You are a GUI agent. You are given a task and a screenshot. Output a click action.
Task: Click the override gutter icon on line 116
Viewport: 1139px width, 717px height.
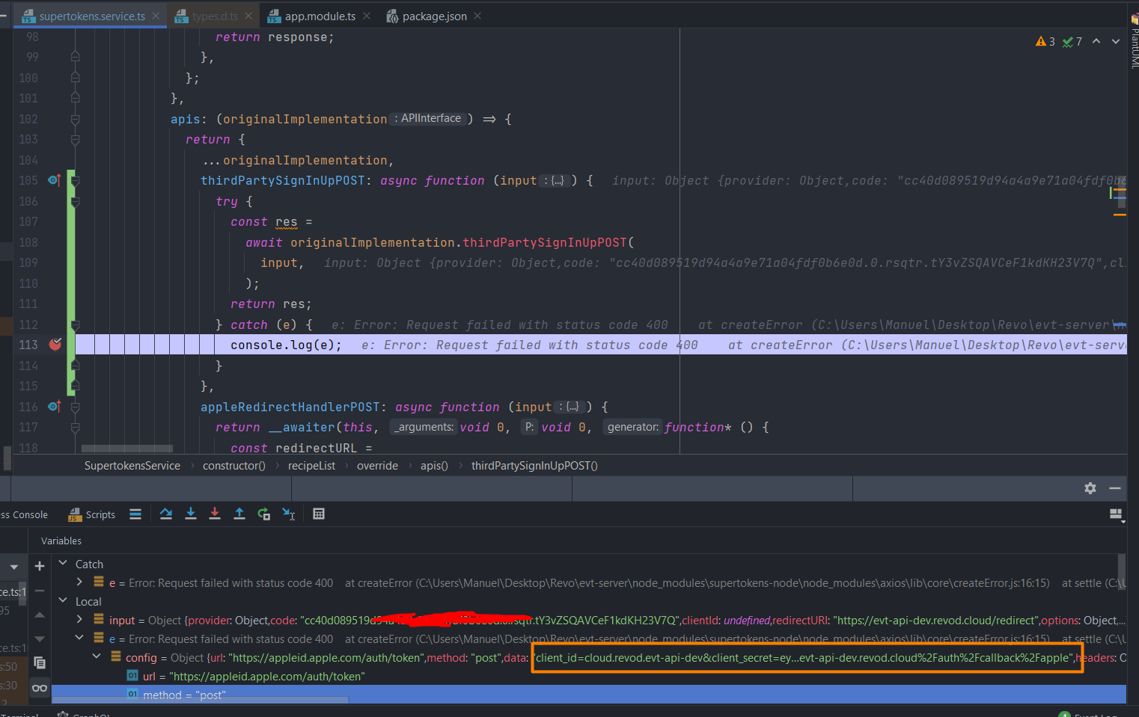coord(54,407)
